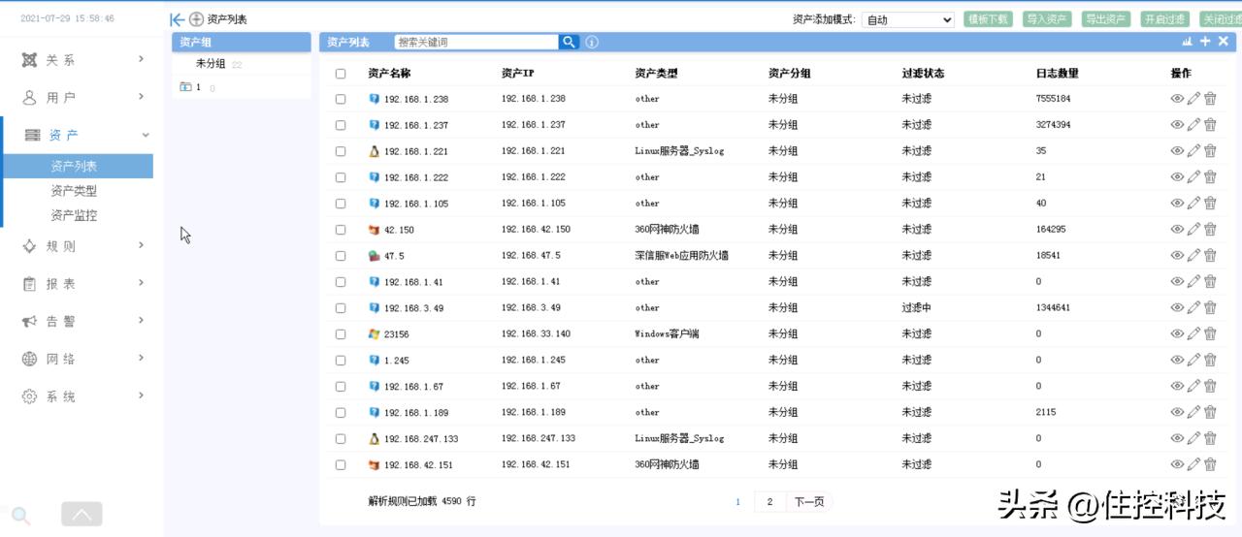
Task: View details of asset 192.168.1.238 (eye icon)
Action: point(1177,98)
